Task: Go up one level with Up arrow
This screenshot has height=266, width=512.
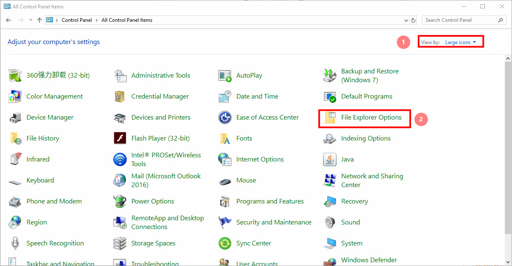Action: pyautogui.click(x=39, y=20)
